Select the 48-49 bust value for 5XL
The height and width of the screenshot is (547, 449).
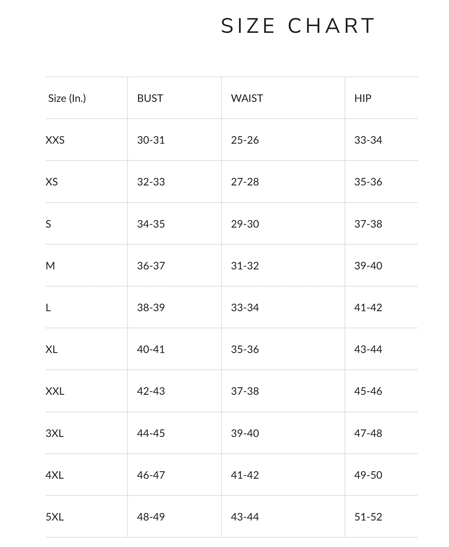pyautogui.click(x=151, y=517)
